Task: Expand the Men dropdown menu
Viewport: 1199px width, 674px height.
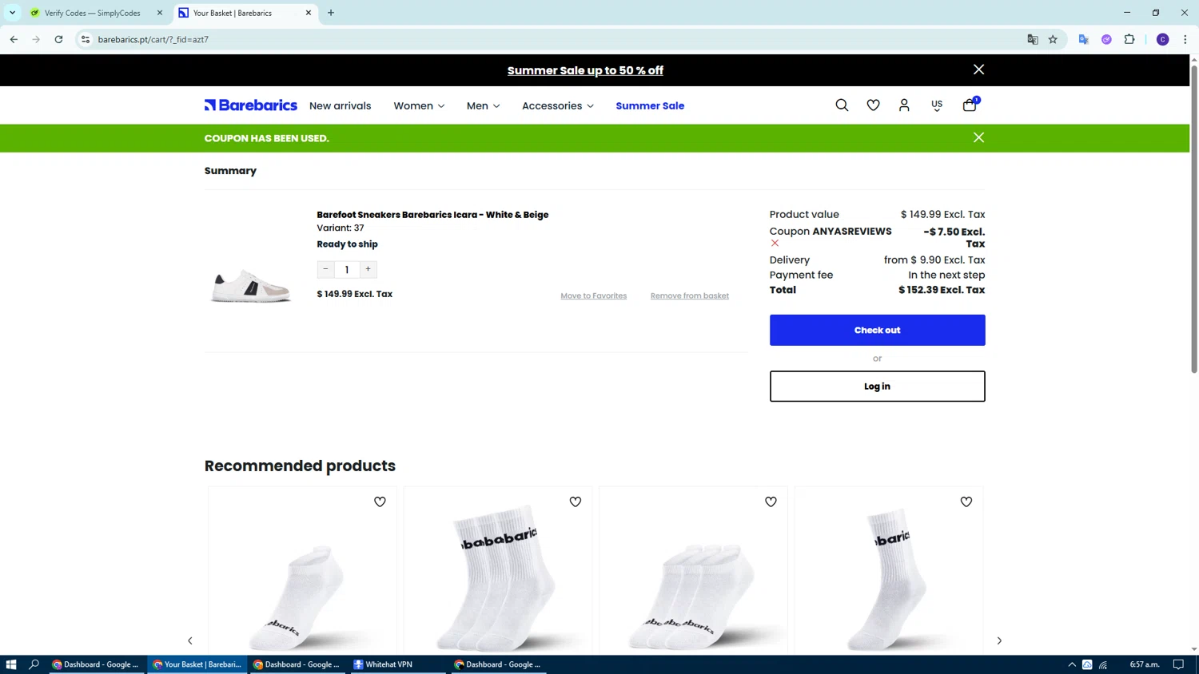Action: click(x=483, y=105)
